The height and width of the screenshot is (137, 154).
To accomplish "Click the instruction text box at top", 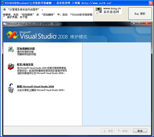I will click(x=48, y=14).
